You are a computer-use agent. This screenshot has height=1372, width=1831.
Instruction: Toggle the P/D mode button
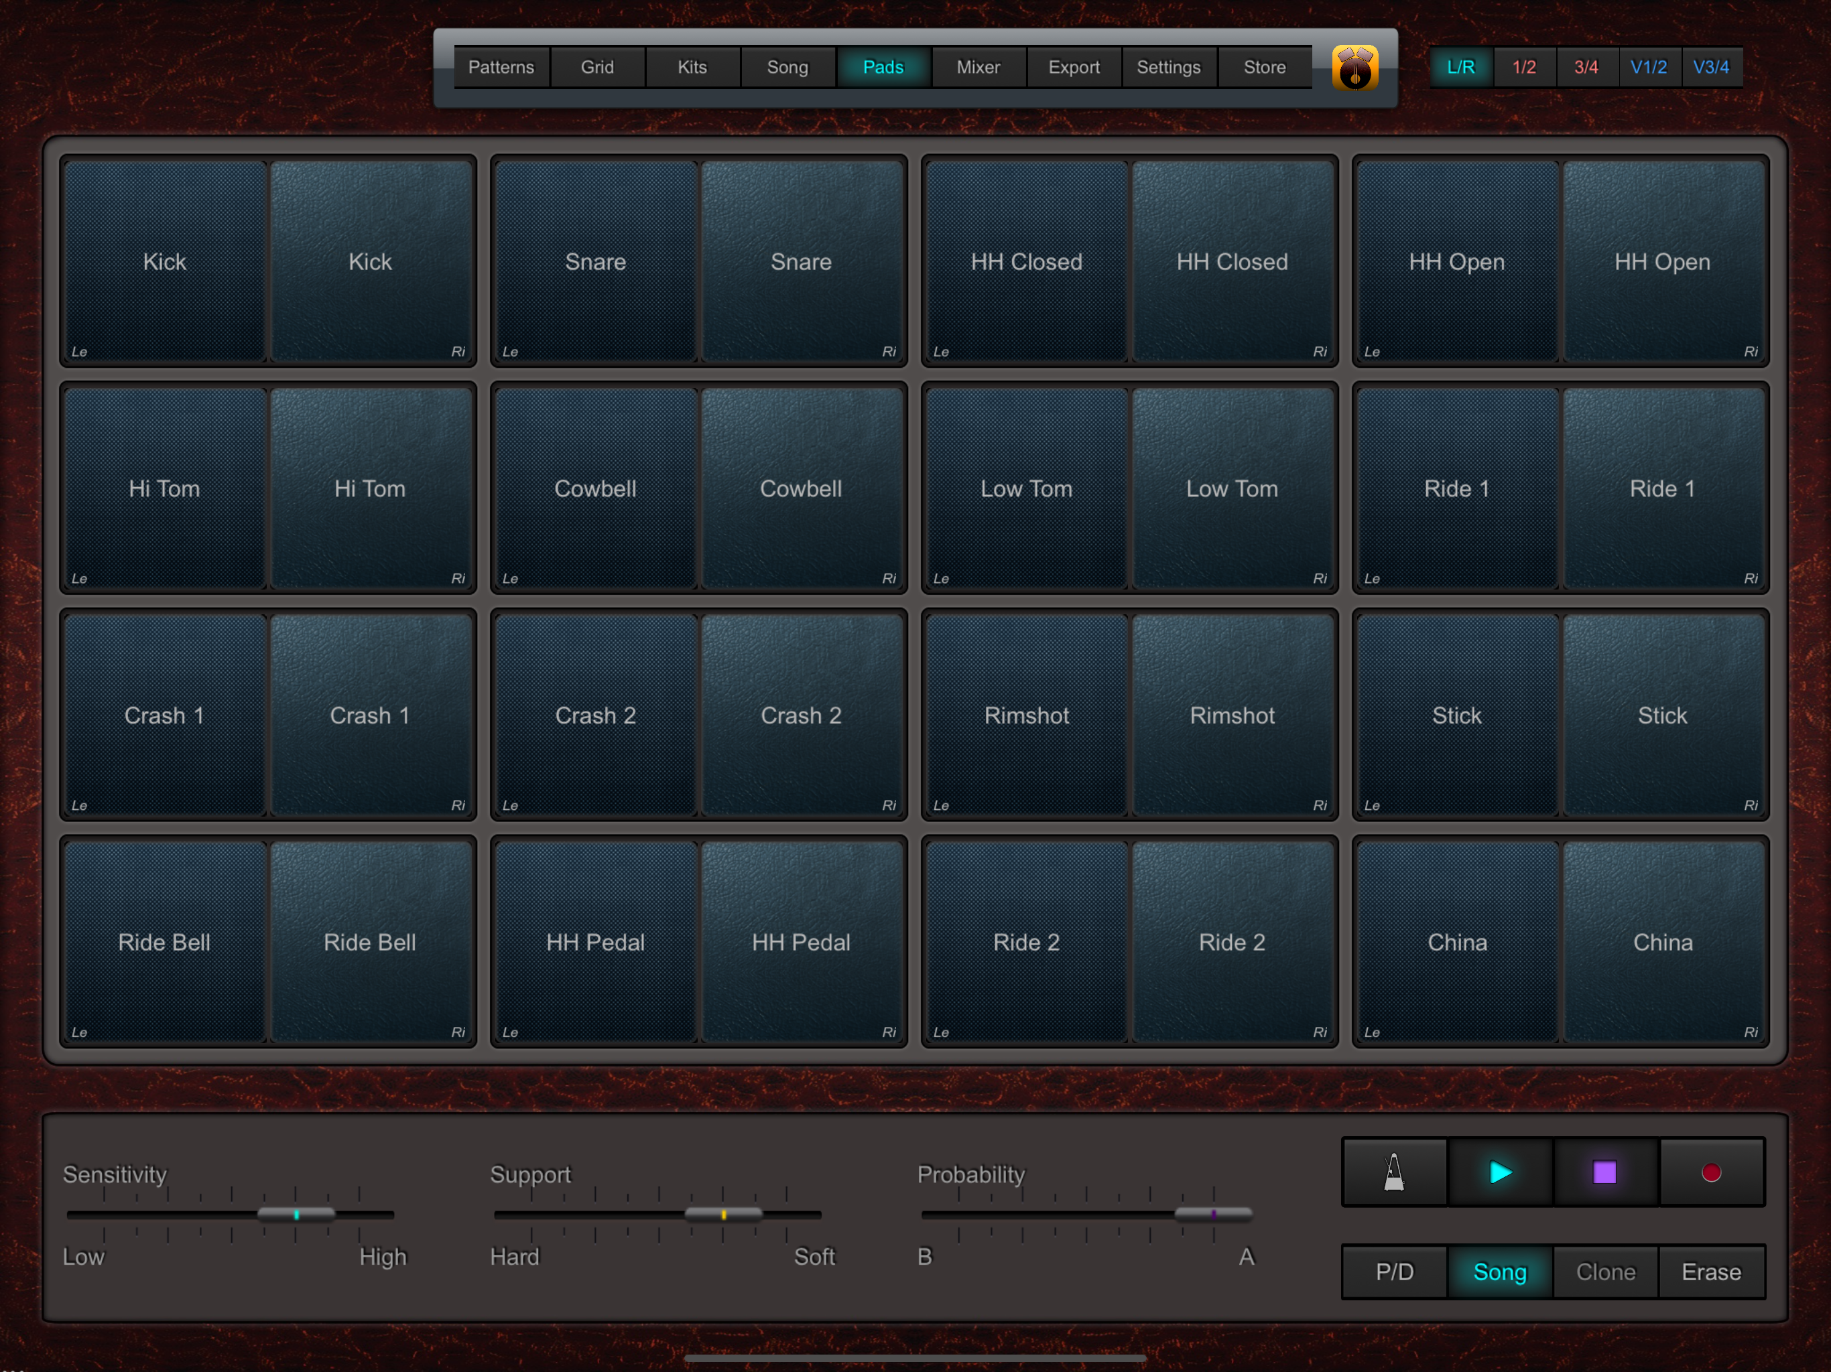click(x=1394, y=1272)
